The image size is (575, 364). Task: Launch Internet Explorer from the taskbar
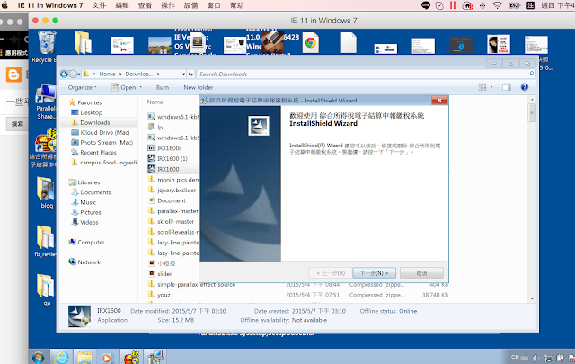click(62, 357)
